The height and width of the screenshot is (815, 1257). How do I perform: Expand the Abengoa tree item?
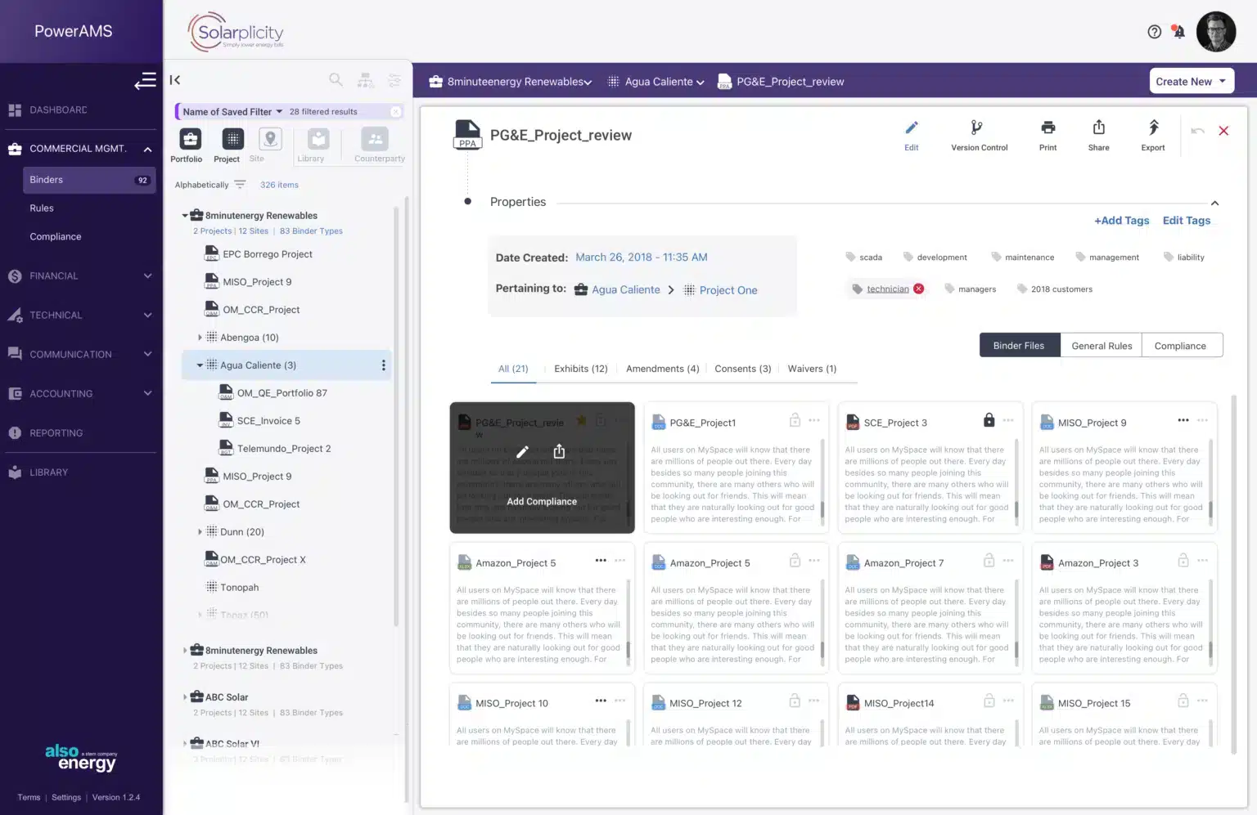[x=200, y=337]
